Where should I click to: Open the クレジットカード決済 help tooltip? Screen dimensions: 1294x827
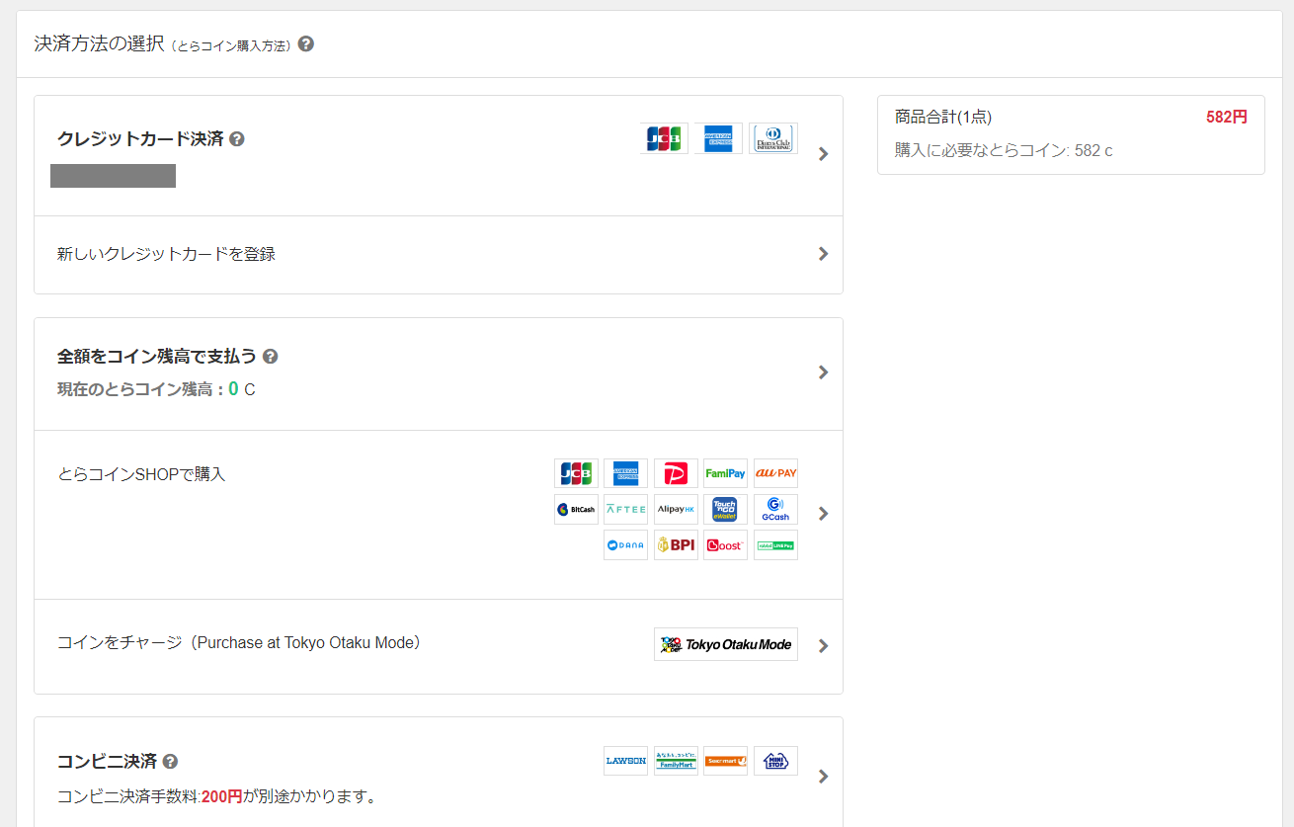click(x=236, y=139)
